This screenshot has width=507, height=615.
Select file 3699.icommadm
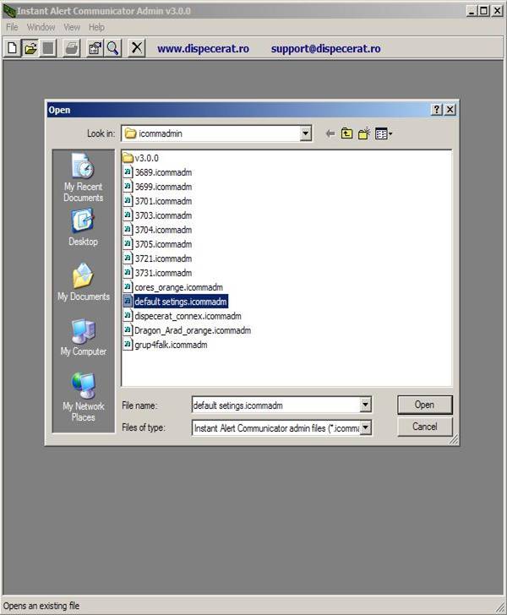pos(158,187)
